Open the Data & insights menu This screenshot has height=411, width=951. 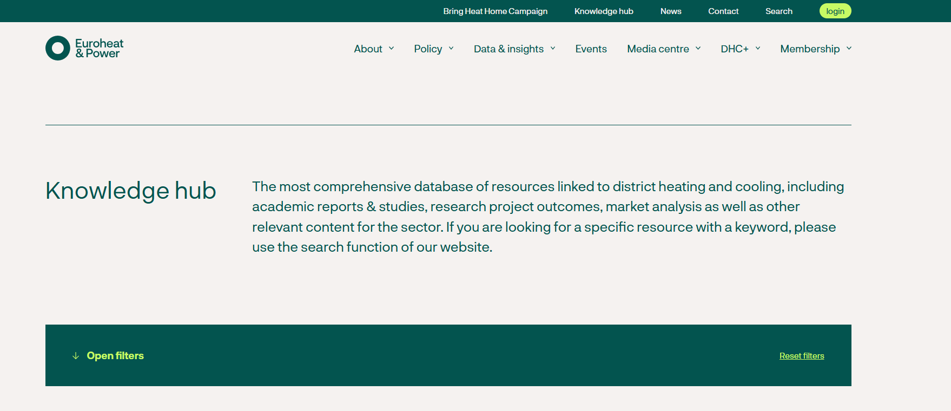pyautogui.click(x=508, y=49)
